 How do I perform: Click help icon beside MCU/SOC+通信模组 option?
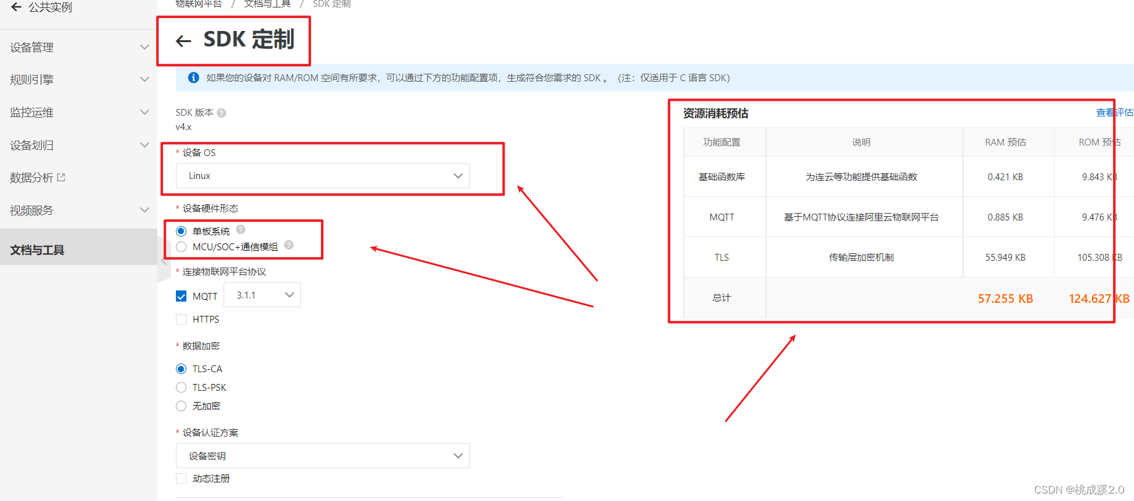(289, 245)
